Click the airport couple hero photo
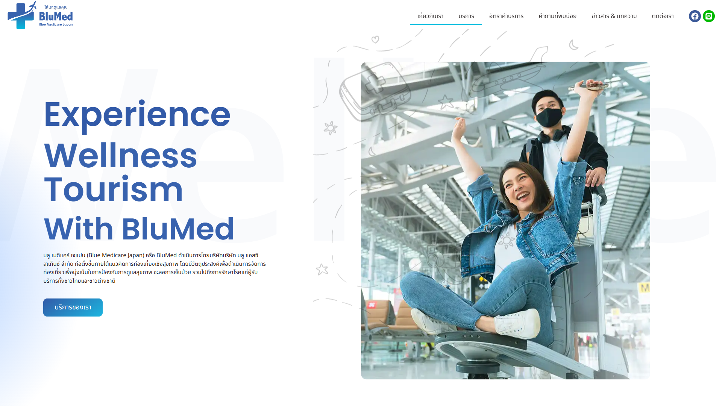 point(505,221)
